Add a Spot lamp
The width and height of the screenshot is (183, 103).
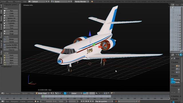(x=11, y=60)
